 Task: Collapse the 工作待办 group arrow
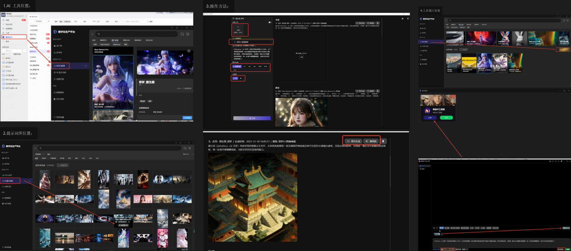coord(49,57)
